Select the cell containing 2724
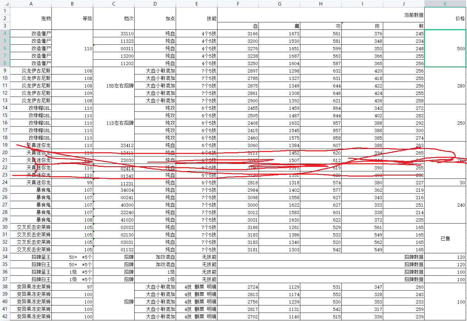The image size is (467, 321). [x=238, y=287]
